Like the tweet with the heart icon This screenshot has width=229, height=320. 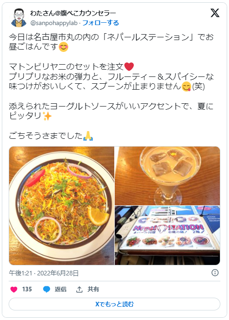point(14,290)
